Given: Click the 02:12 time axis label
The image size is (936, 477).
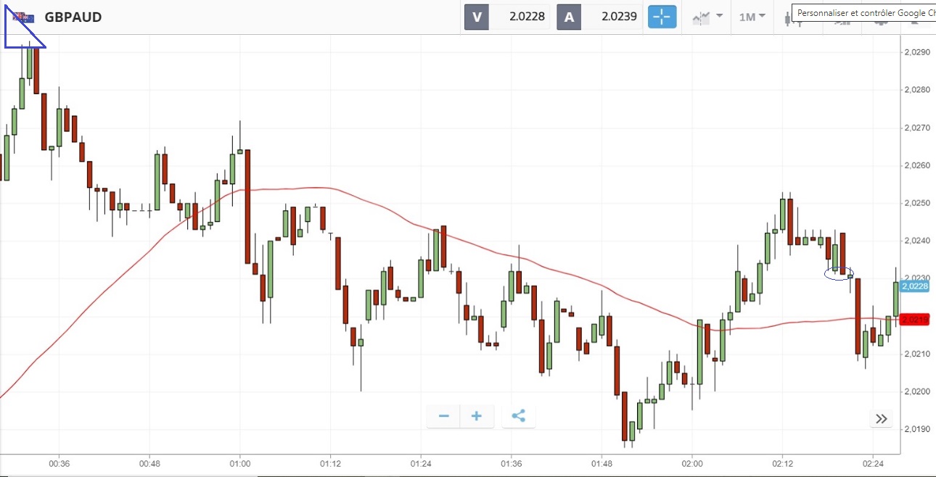Looking at the screenshot, I should tap(783, 463).
